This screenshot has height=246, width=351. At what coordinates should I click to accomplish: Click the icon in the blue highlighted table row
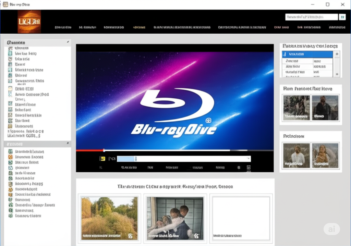click(x=285, y=54)
